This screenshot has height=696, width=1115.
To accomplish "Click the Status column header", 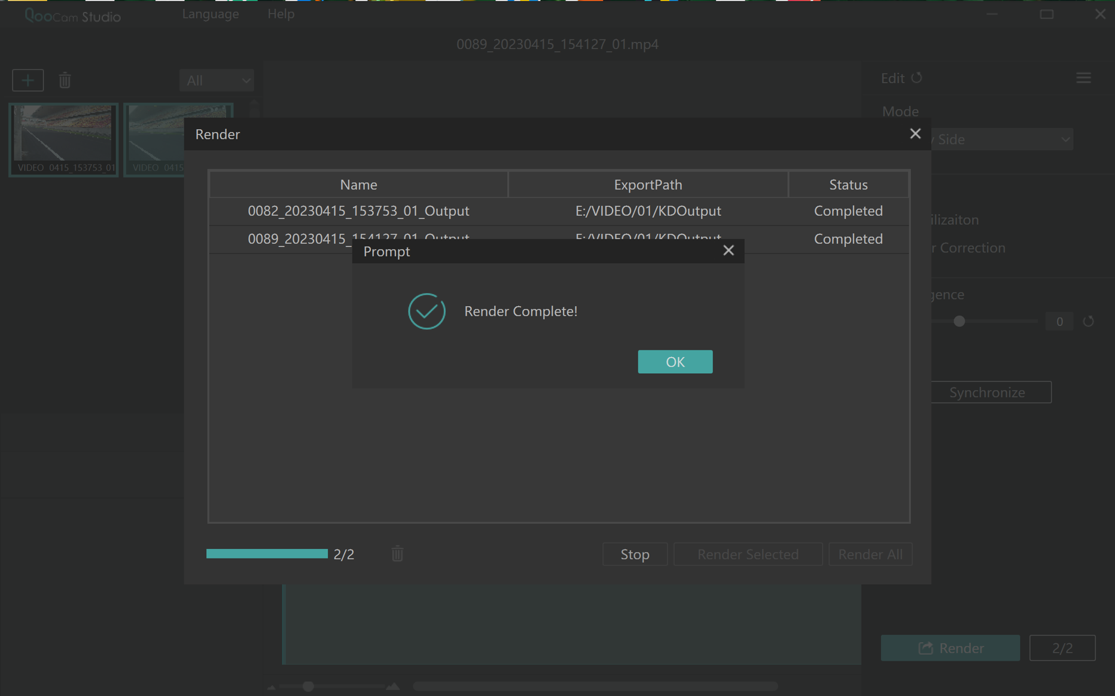I will [x=848, y=185].
